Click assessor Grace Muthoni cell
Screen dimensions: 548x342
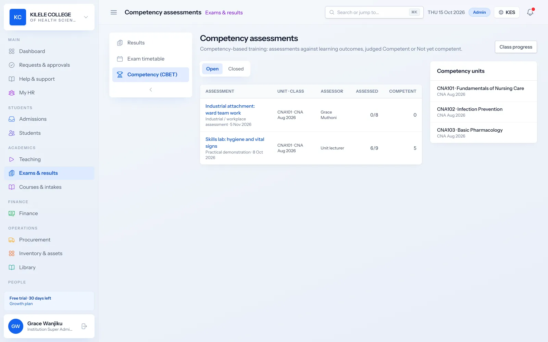[x=328, y=115]
